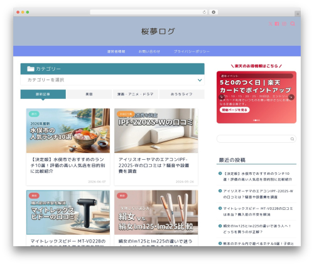This screenshot has height=265, width=314.
Task: Switch to the 美容 tab
Action: coord(89,94)
